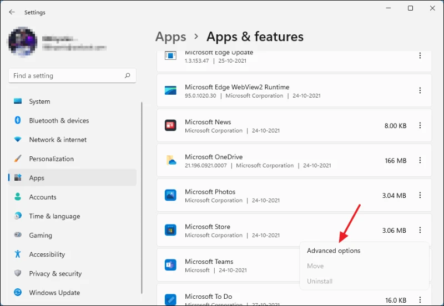Open three-dot menu for Microsoft Photos

420,195
